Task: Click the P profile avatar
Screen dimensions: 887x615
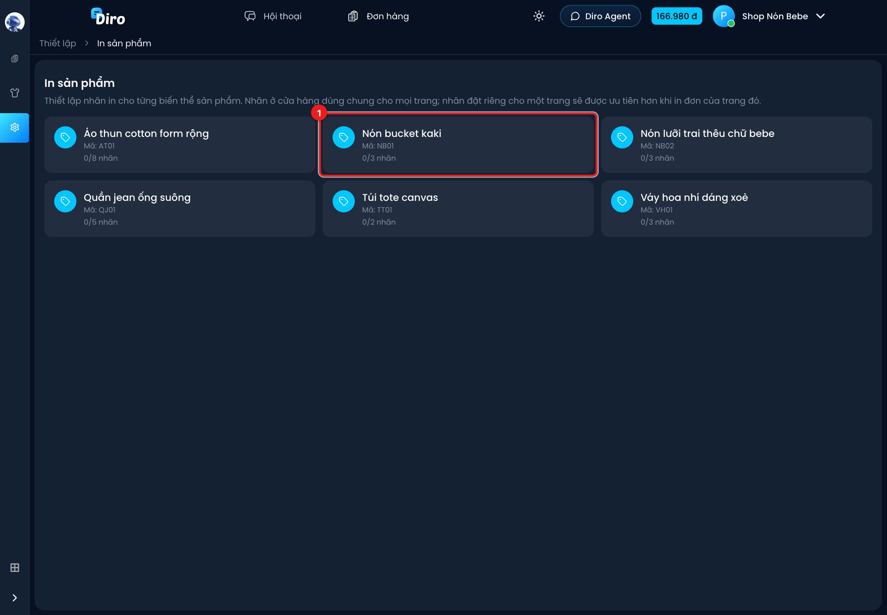Action: [x=724, y=16]
